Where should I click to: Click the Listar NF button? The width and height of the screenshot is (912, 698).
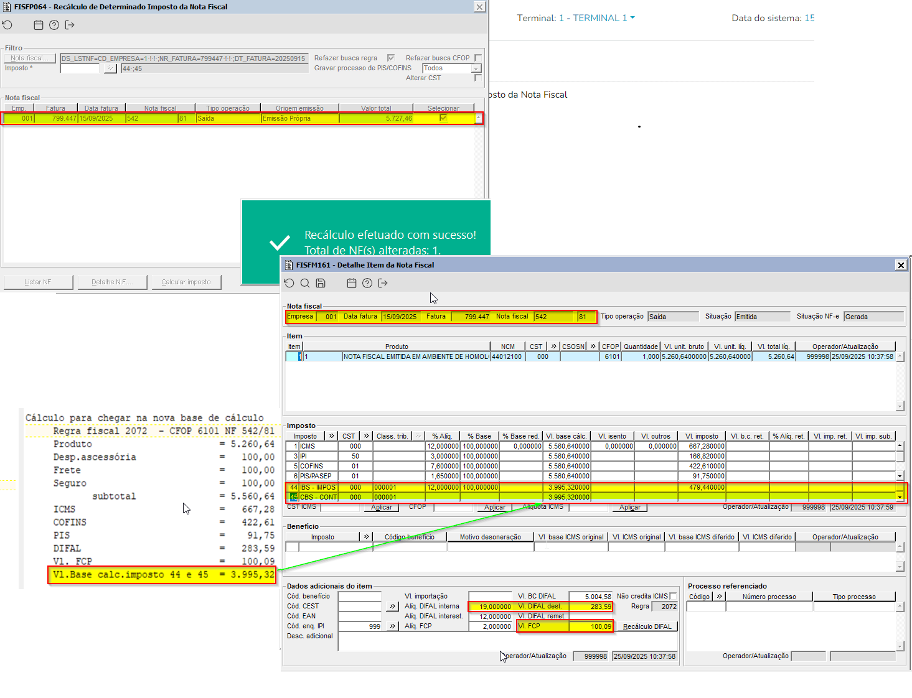[38, 282]
